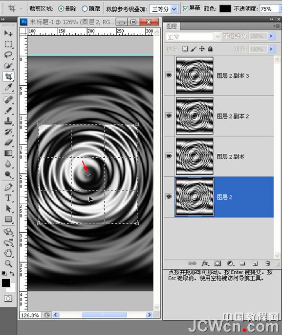Select the Healing Brush tool
The image size is (282, 335).
[x=8, y=99]
